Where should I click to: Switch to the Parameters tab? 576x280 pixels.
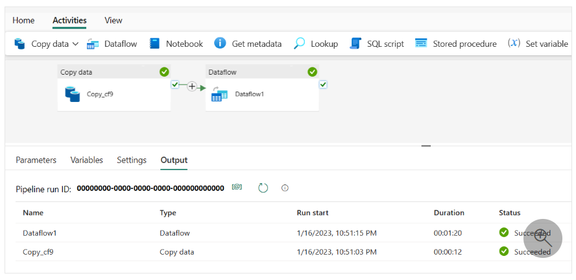coord(36,160)
